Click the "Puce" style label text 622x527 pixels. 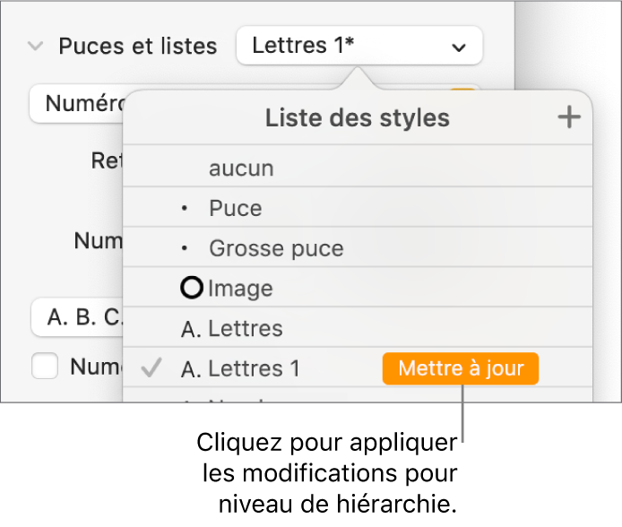236,209
